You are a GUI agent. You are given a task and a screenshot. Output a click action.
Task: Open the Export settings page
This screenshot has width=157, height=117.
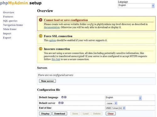(x=7, y=38)
